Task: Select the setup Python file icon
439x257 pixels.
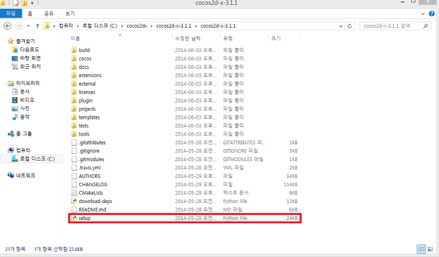Action: click(74, 218)
